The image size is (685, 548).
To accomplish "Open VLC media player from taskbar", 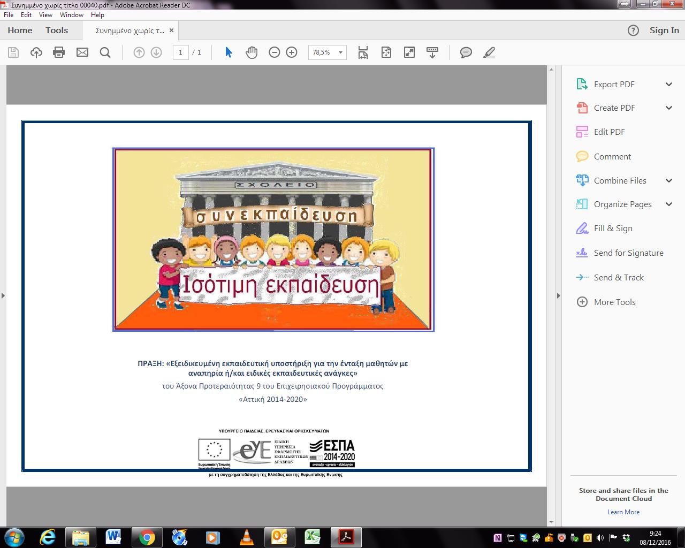I will click(x=246, y=537).
